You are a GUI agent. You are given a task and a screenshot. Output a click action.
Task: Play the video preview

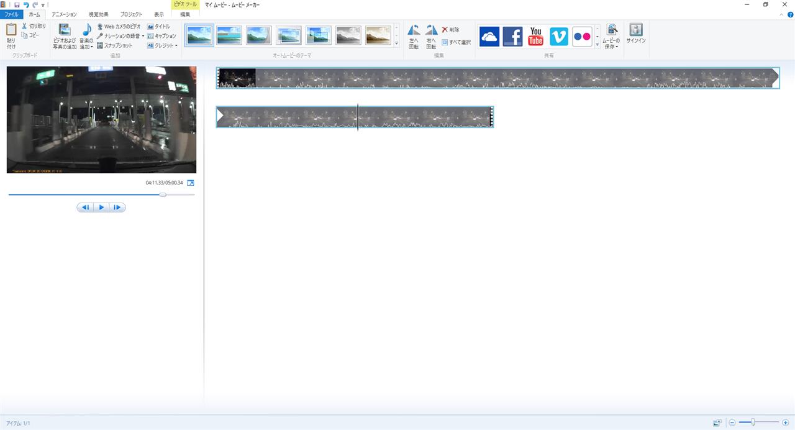pyautogui.click(x=101, y=208)
